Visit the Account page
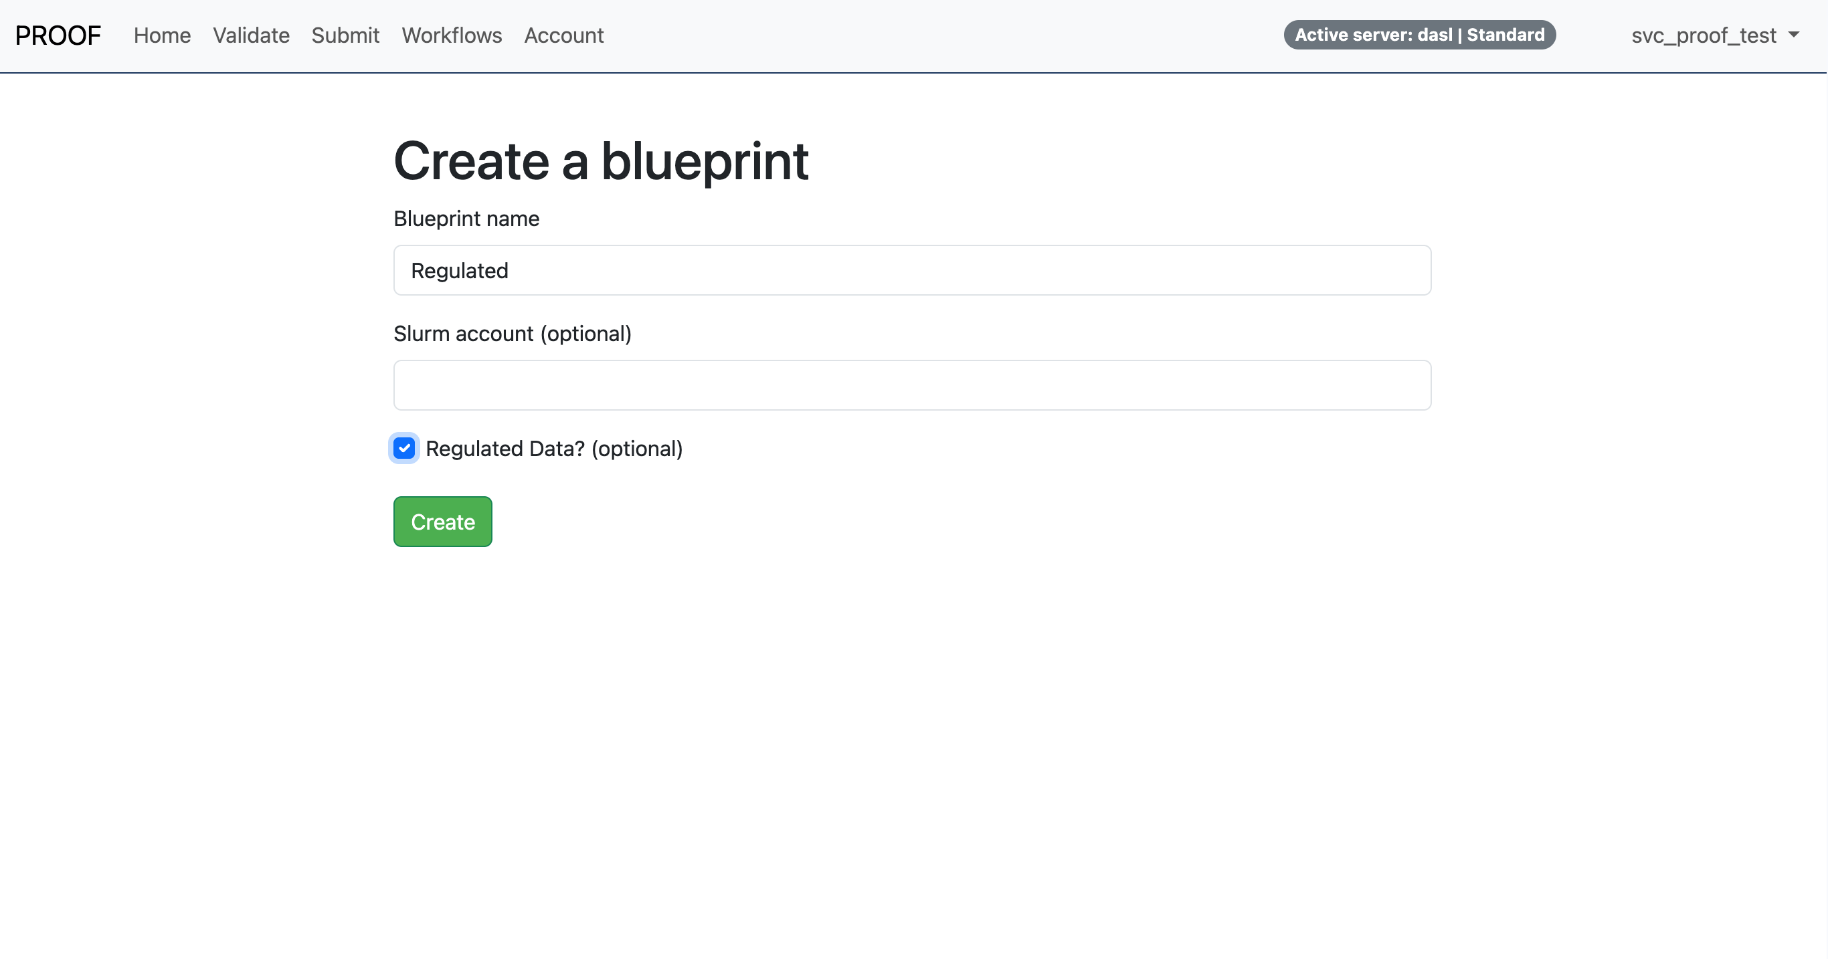The width and height of the screenshot is (1828, 959). tap(563, 35)
